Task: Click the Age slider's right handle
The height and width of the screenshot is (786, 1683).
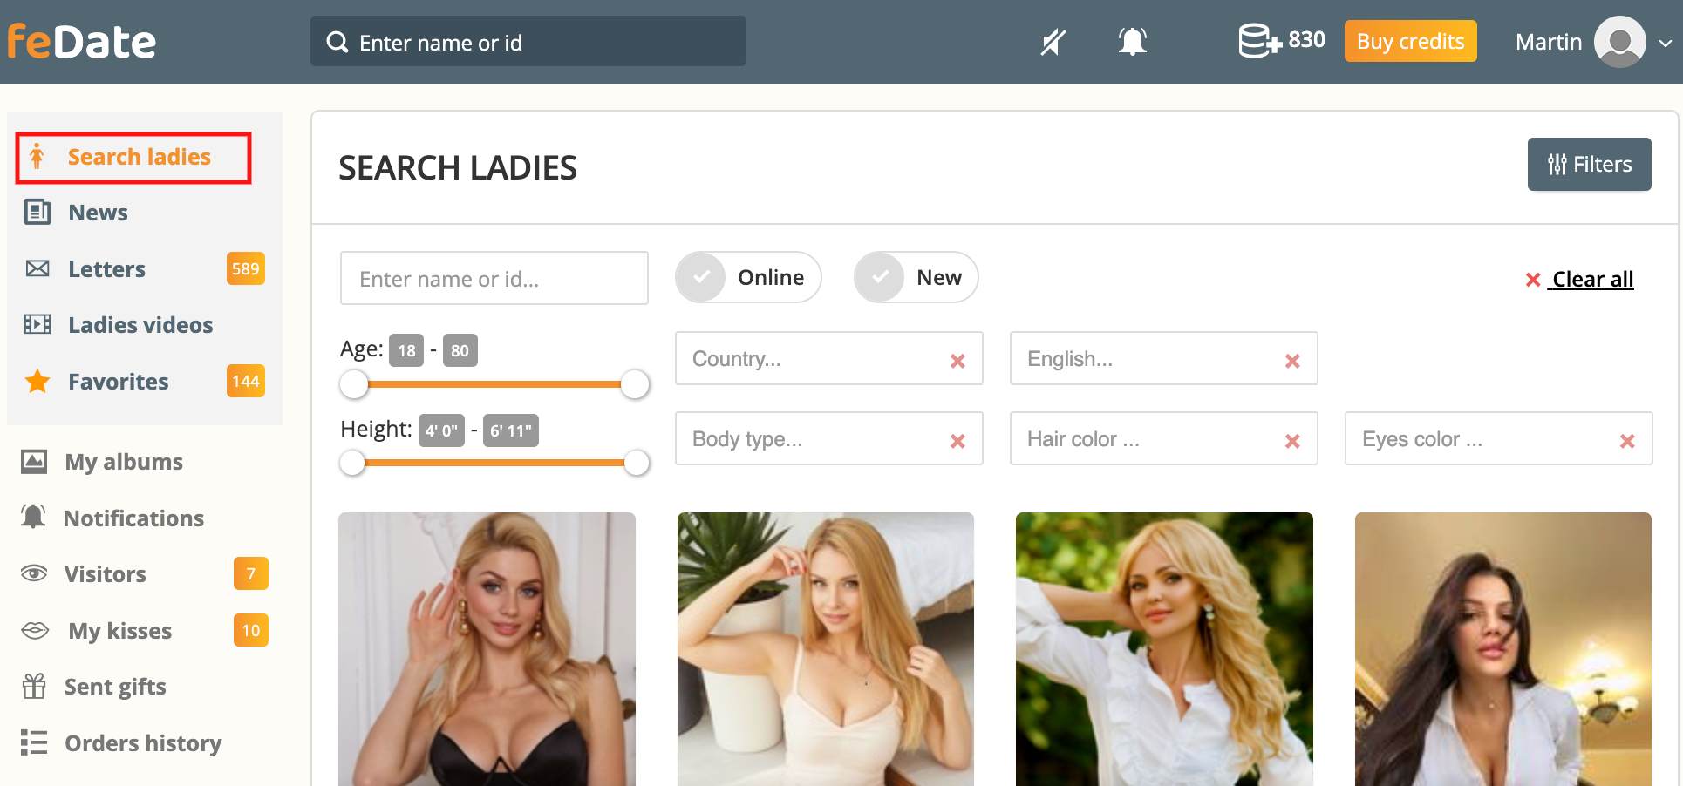Action: point(635,384)
